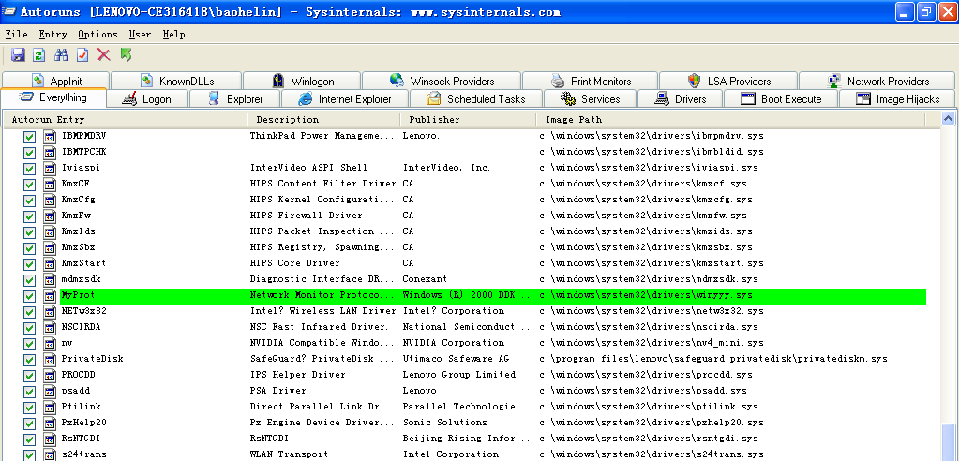Uncheck the KmxIds entry checkbox

click(29, 232)
